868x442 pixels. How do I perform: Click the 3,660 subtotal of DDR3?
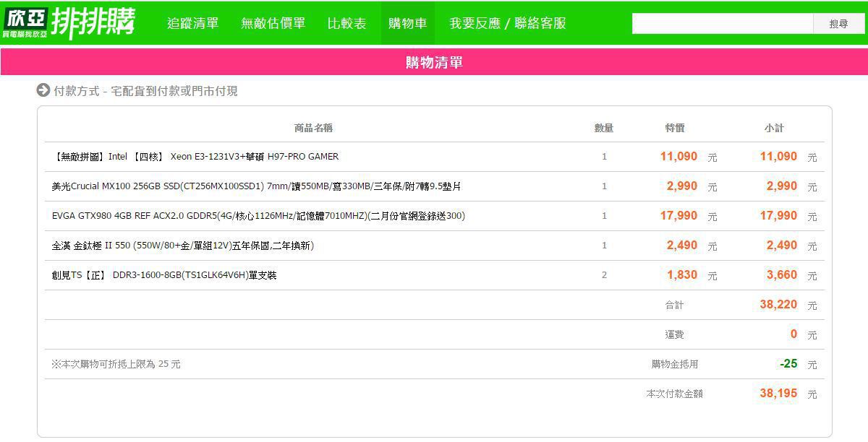(x=782, y=274)
